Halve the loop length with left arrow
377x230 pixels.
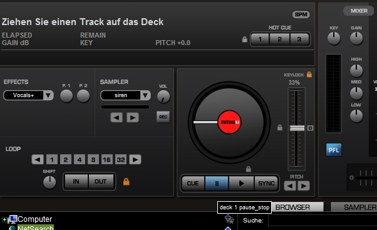[x=38, y=160]
